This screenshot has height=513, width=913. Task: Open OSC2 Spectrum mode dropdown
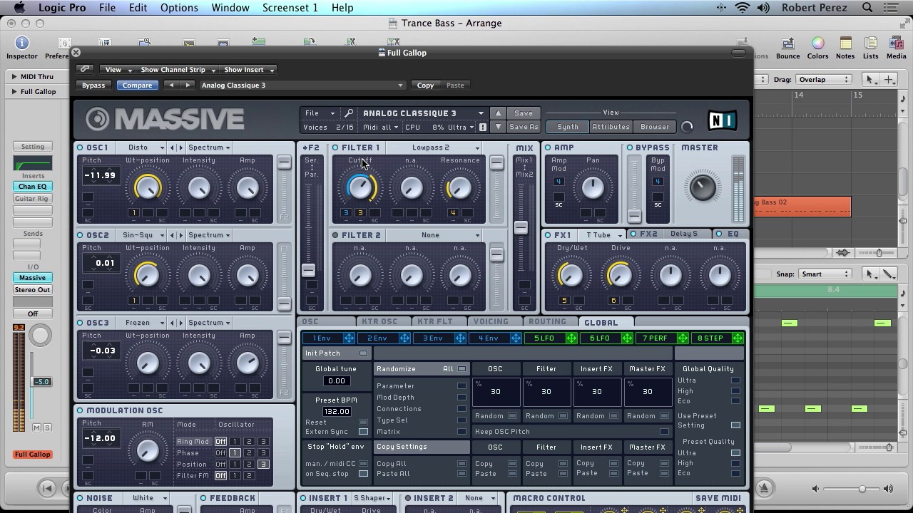[x=209, y=235]
